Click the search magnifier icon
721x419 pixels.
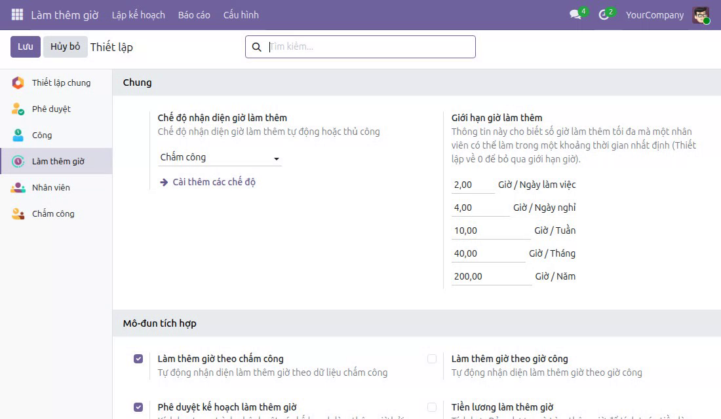tap(256, 47)
